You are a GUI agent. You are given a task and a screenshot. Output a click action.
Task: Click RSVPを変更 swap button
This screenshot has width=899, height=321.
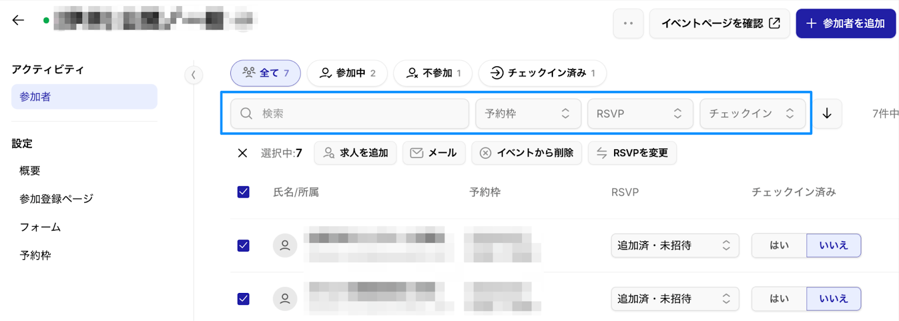coord(632,153)
